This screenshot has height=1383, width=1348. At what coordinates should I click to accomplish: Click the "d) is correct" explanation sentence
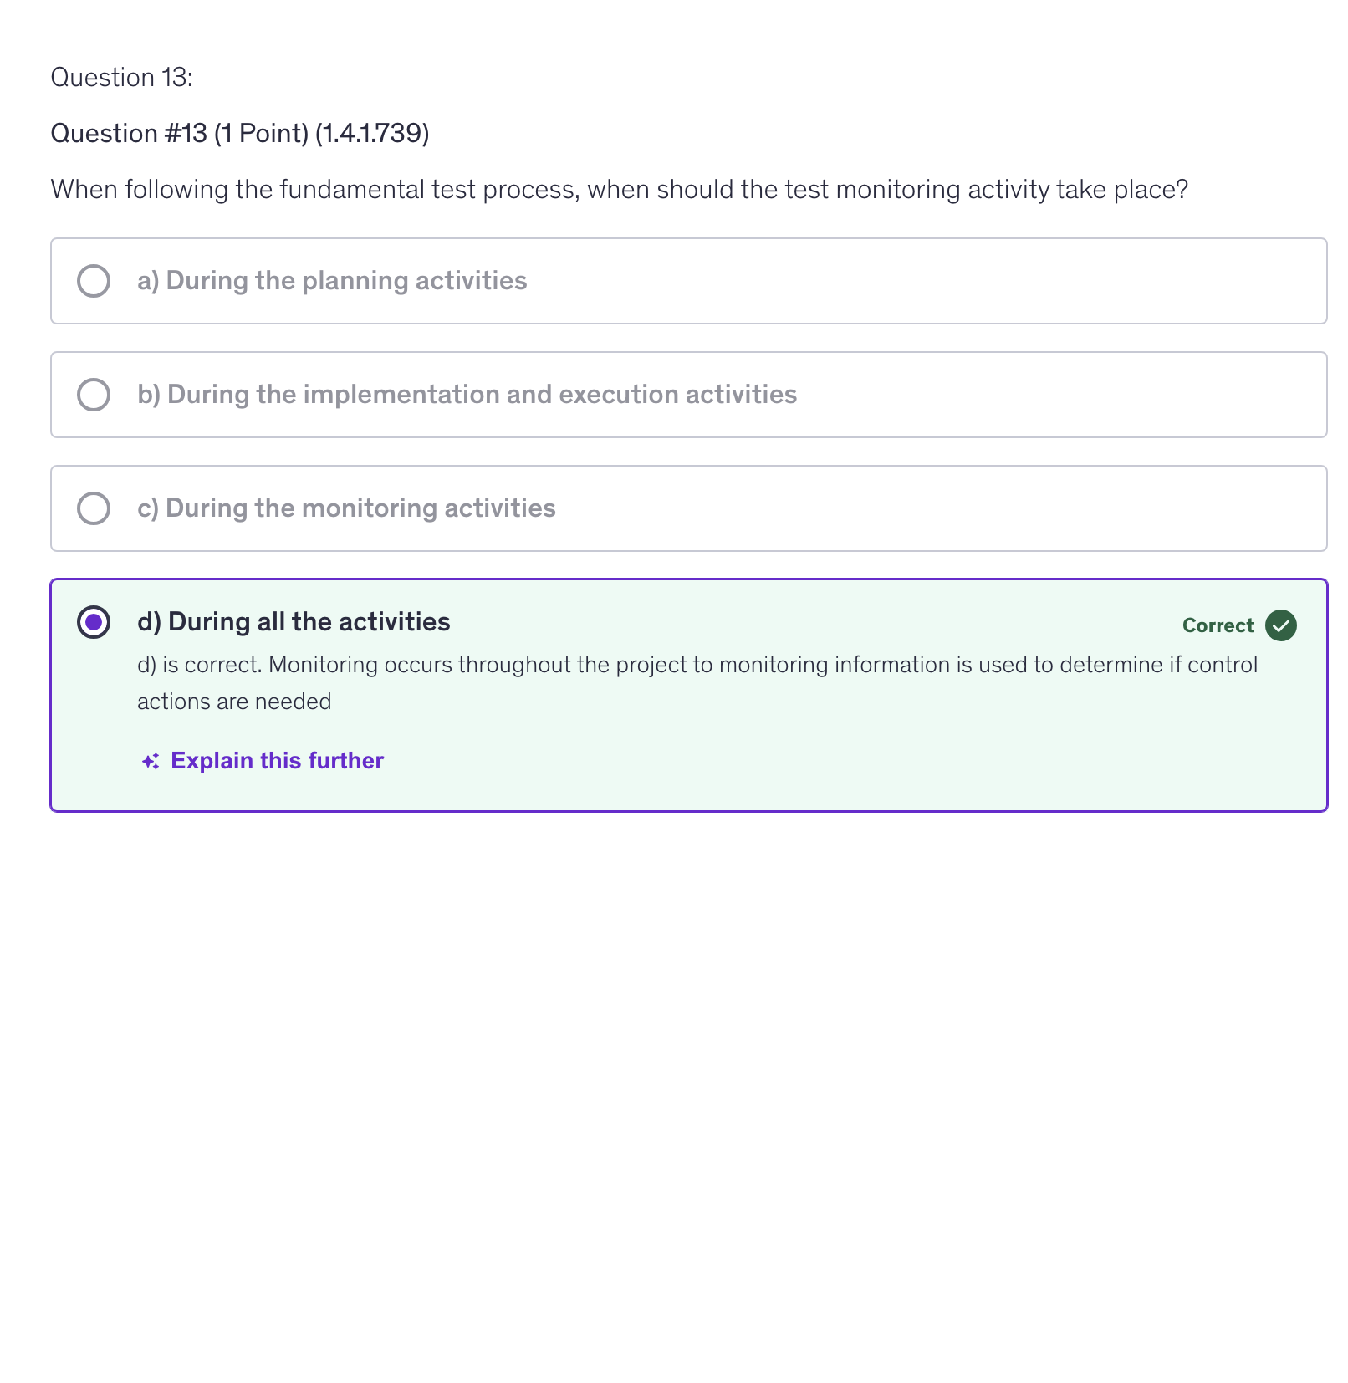(x=697, y=665)
